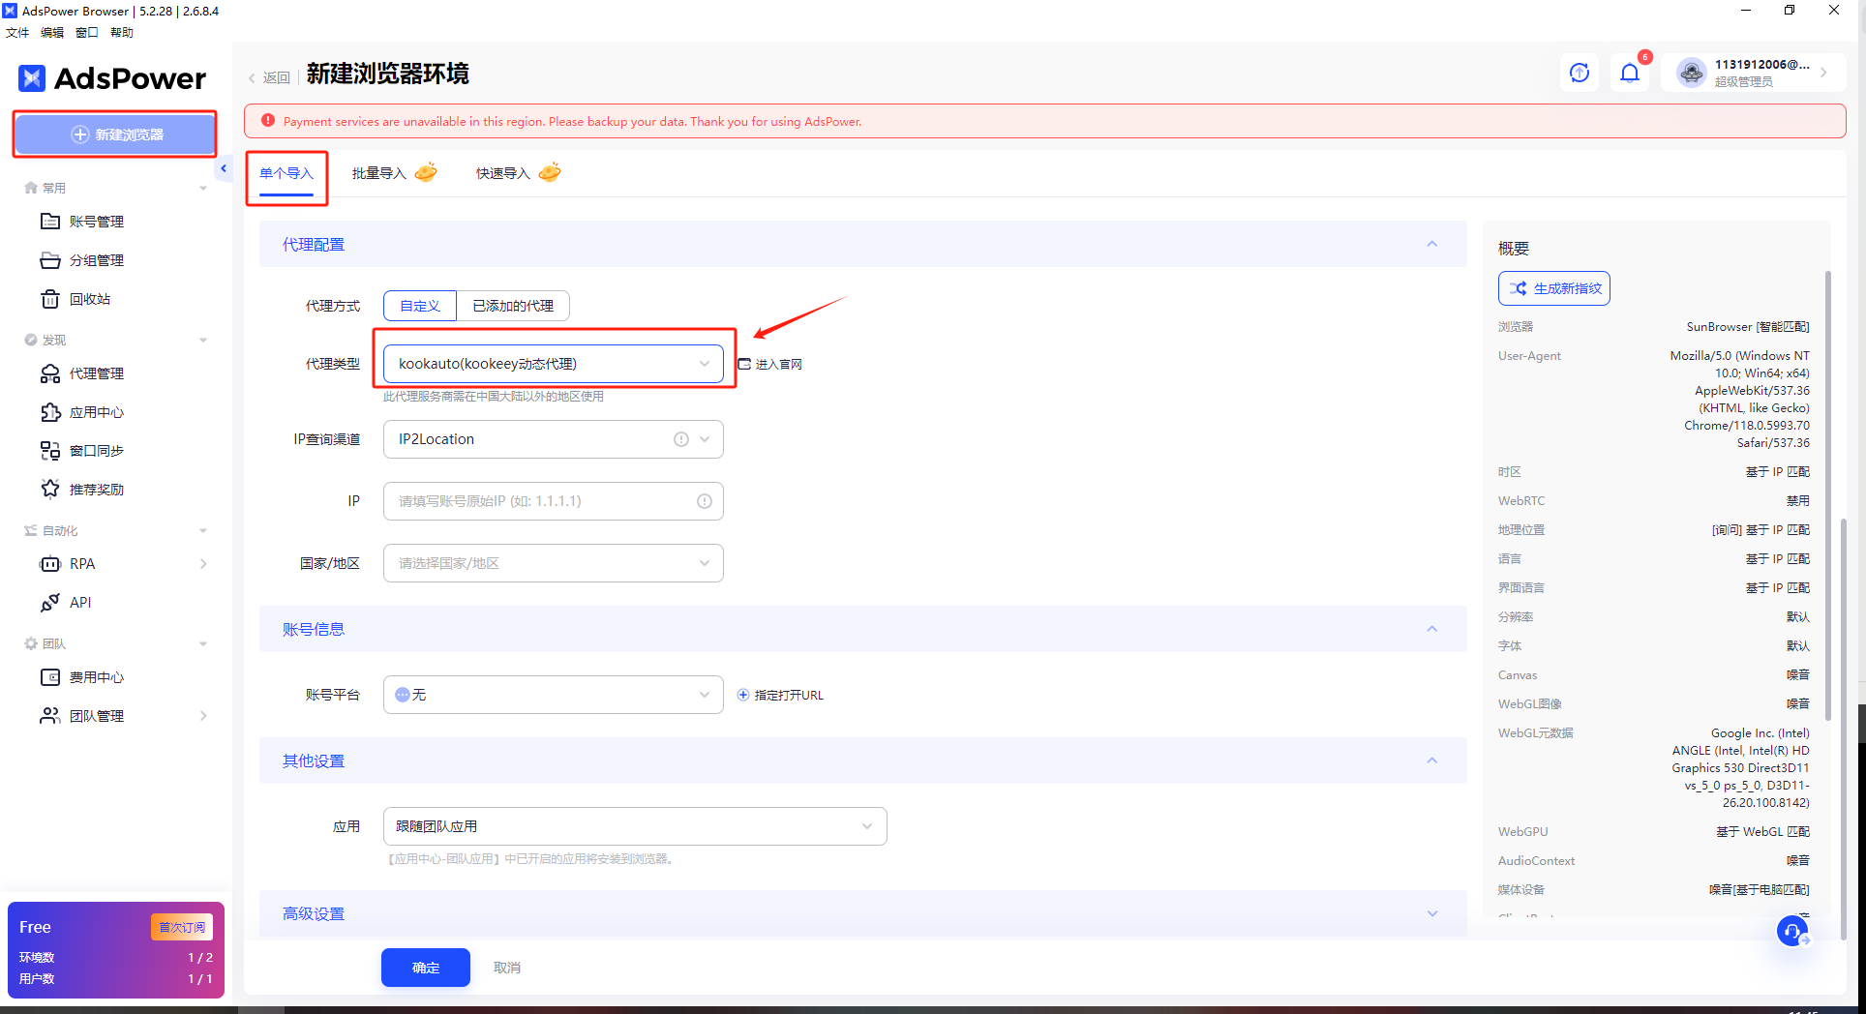Image resolution: width=1866 pixels, height=1014 pixels.
Task: Open the customer support headset icon
Action: coord(1791,931)
